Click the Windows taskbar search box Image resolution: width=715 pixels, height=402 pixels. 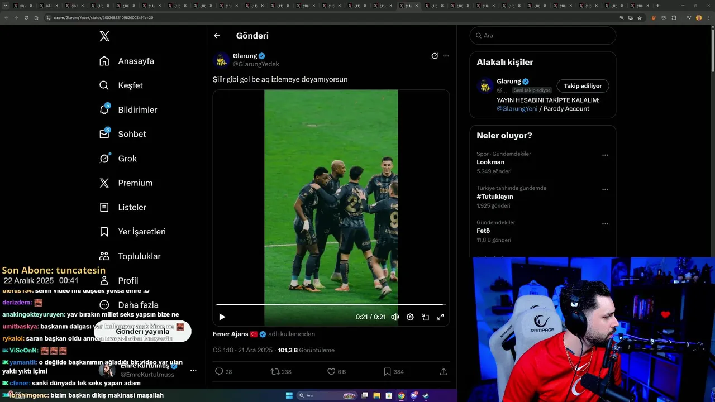click(x=327, y=395)
